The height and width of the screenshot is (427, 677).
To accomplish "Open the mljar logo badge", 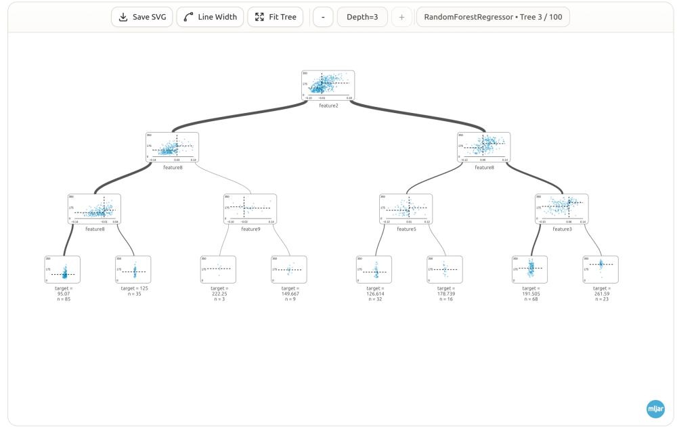I will point(655,409).
